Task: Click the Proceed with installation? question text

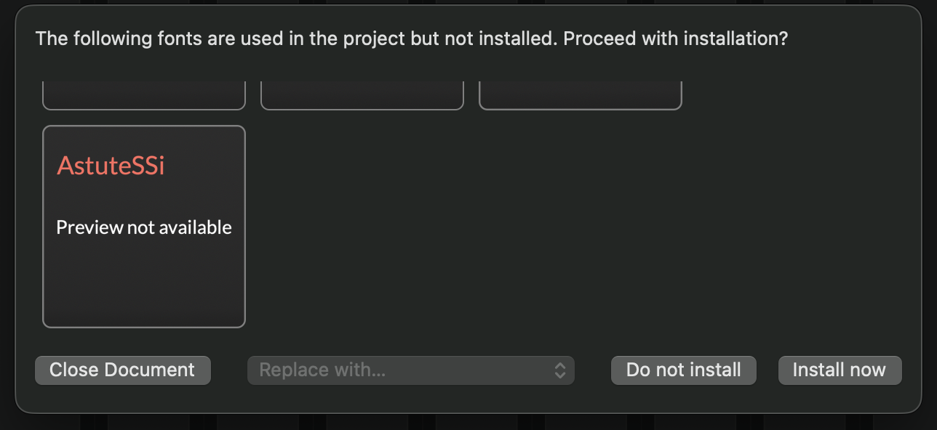Action: coord(675,38)
